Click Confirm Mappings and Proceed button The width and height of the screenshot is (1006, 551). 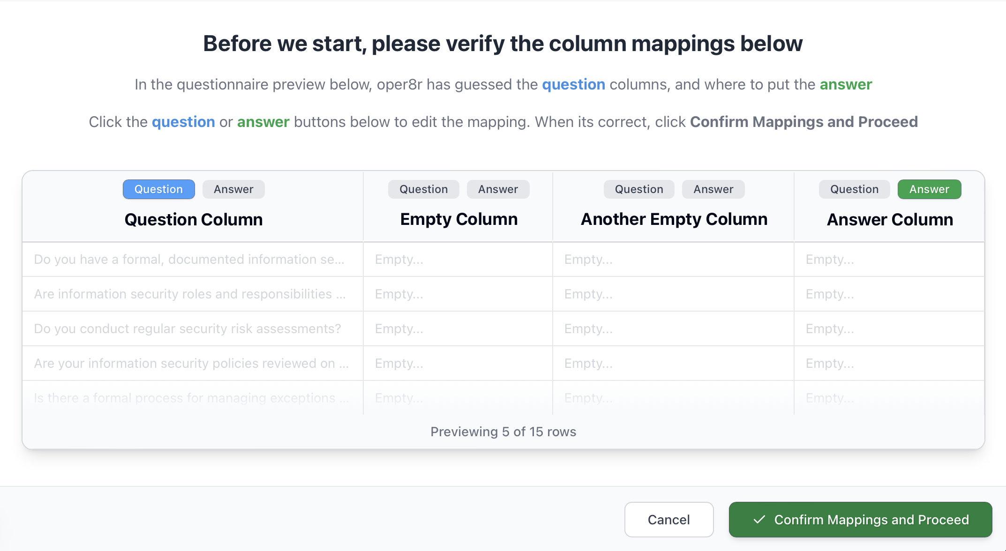tap(860, 520)
